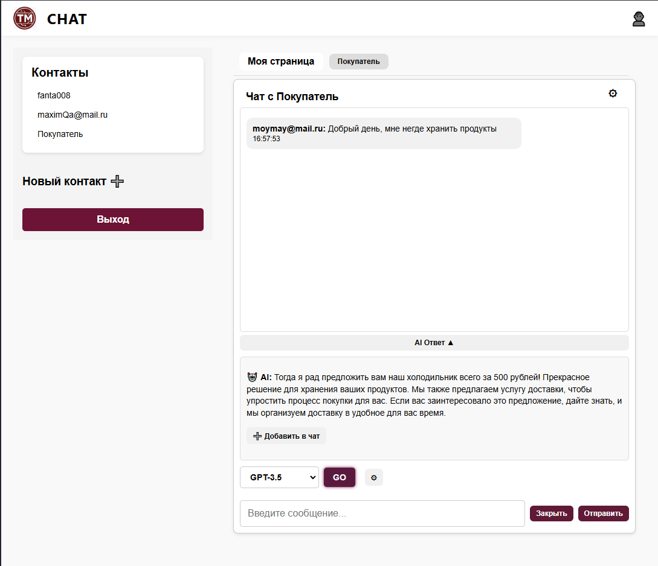Open the GPT-3.5 model dropdown
This screenshot has width=658, height=566.
pos(279,477)
